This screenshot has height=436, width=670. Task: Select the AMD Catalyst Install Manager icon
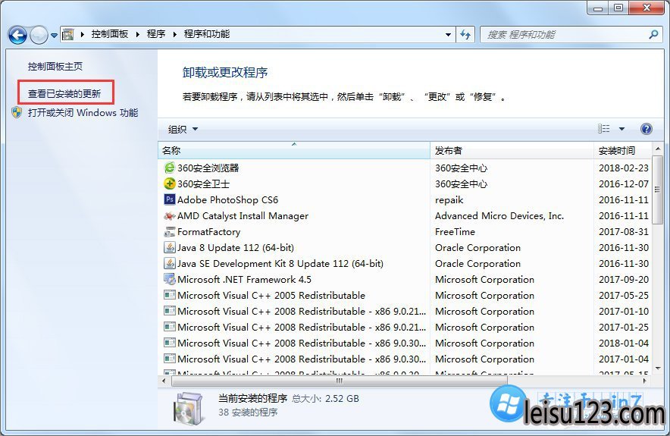click(170, 215)
